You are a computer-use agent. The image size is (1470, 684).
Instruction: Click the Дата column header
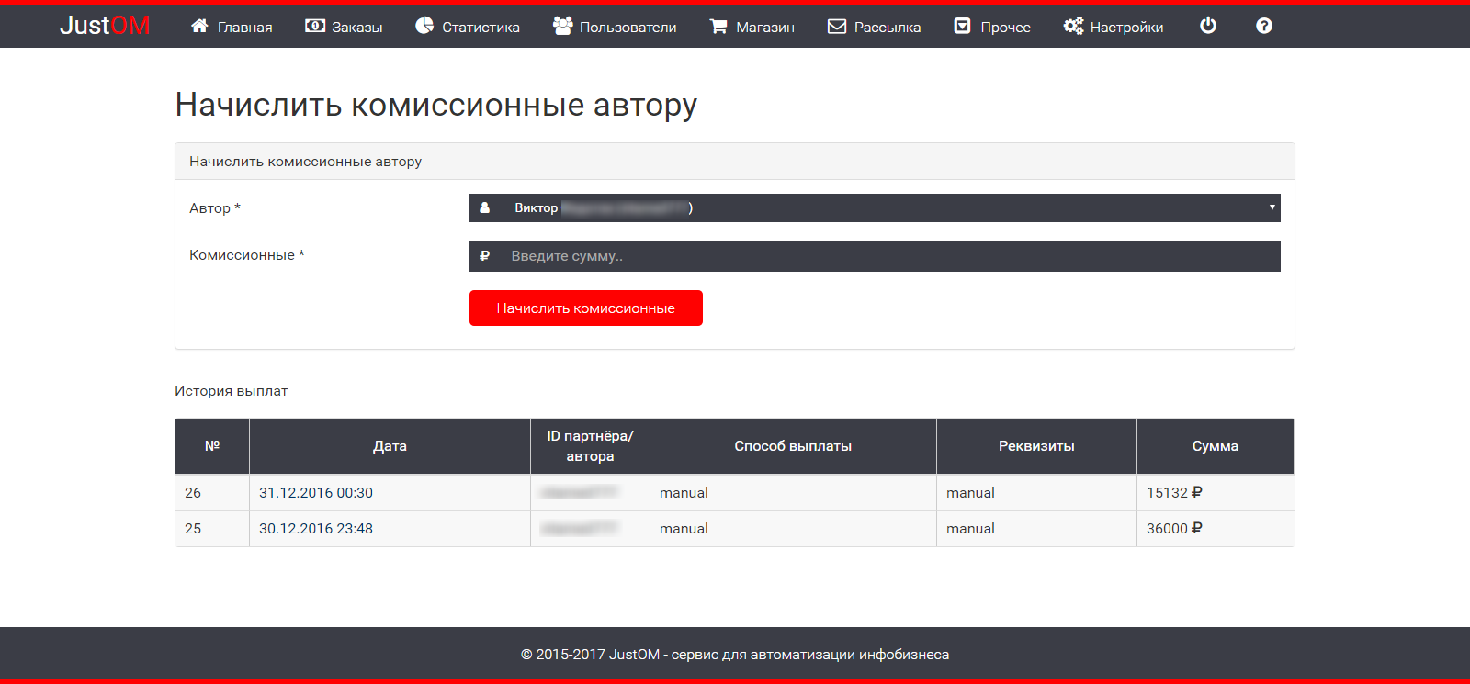tap(390, 446)
